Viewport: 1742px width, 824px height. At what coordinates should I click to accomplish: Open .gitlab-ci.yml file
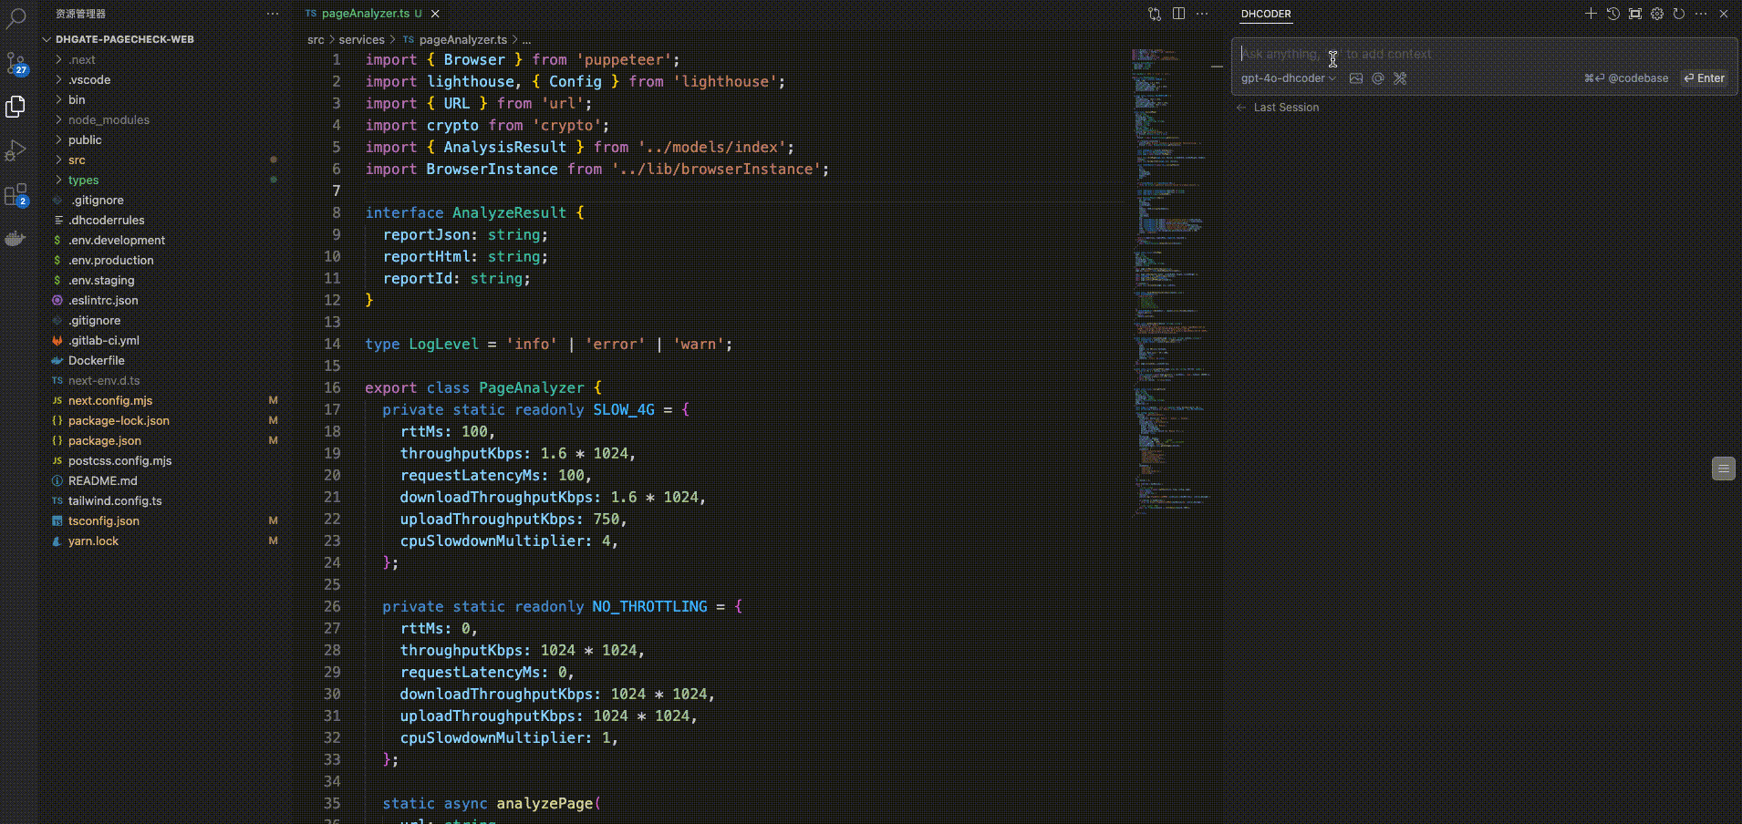(x=103, y=340)
